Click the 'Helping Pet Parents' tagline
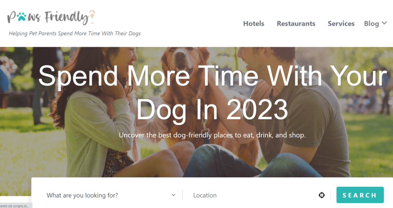Screen dimensions: 393x208 (x=75, y=33)
